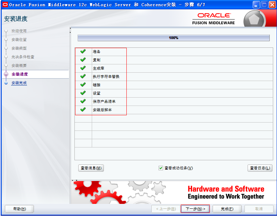Image resolution: width=277 pixels, height=216 pixels.
Task: Click the step bullet beside 安装进度
Action: click(x=6, y=74)
